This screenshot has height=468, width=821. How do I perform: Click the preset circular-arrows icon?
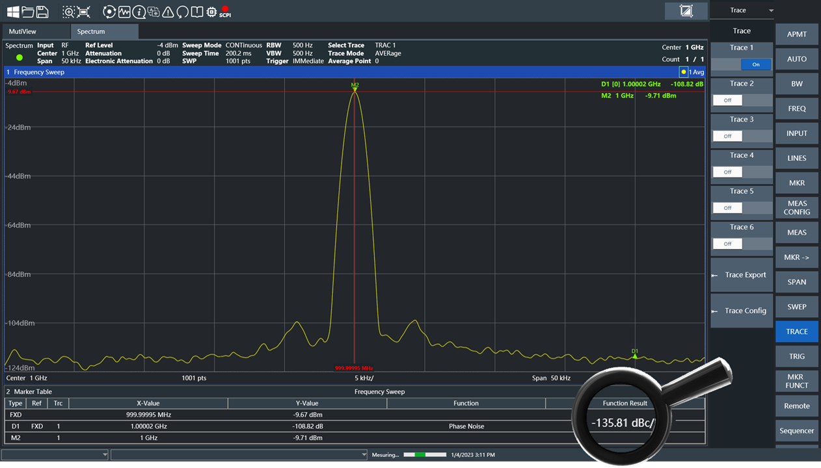pyautogui.click(x=109, y=12)
